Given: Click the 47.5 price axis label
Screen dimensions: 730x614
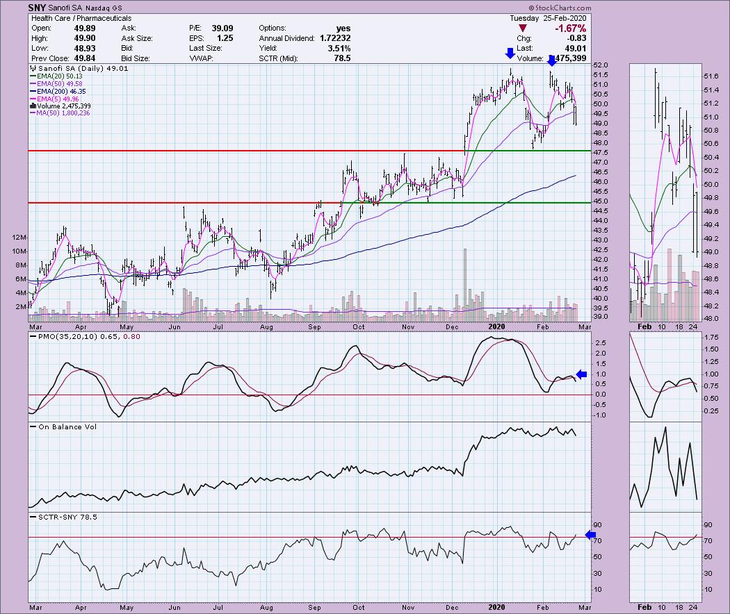Looking at the screenshot, I should (600, 153).
